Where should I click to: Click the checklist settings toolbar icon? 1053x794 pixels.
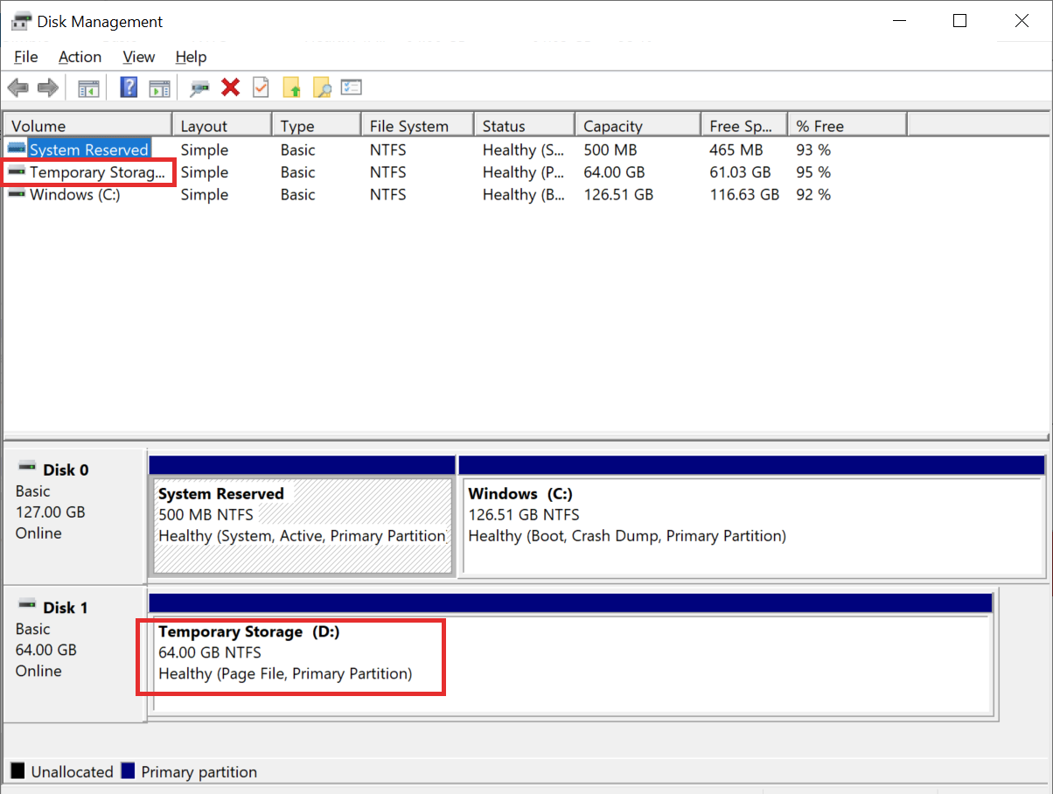coord(352,87)
